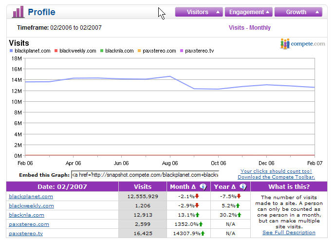335x240 pixels.
Task: Click the green up arrow beside 1352.0%
Action: 201,224
